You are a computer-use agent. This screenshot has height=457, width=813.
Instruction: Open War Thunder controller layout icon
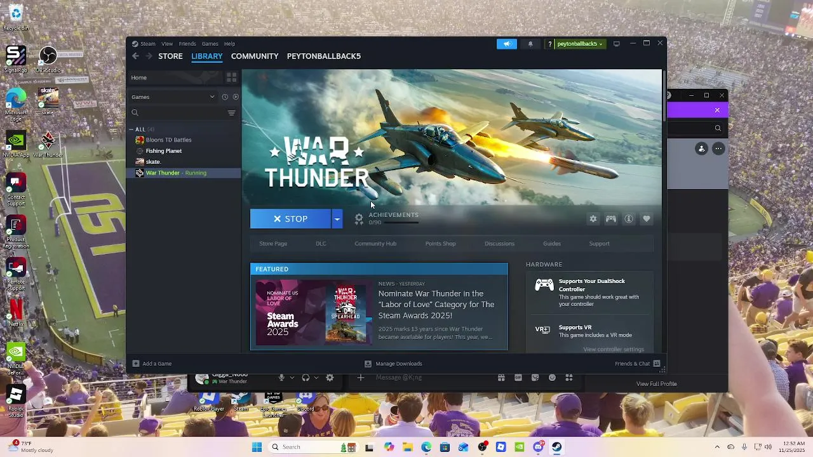point(611,219)
